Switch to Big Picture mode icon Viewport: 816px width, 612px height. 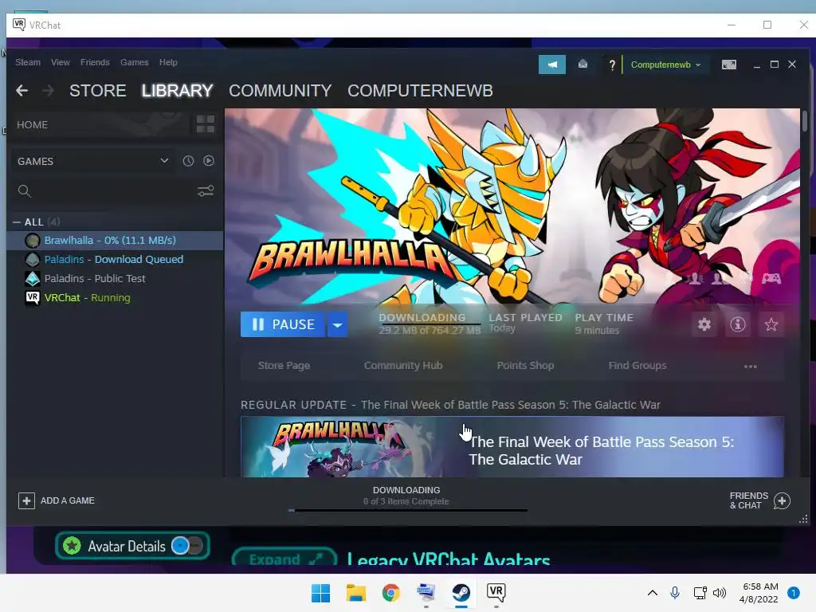728,65
